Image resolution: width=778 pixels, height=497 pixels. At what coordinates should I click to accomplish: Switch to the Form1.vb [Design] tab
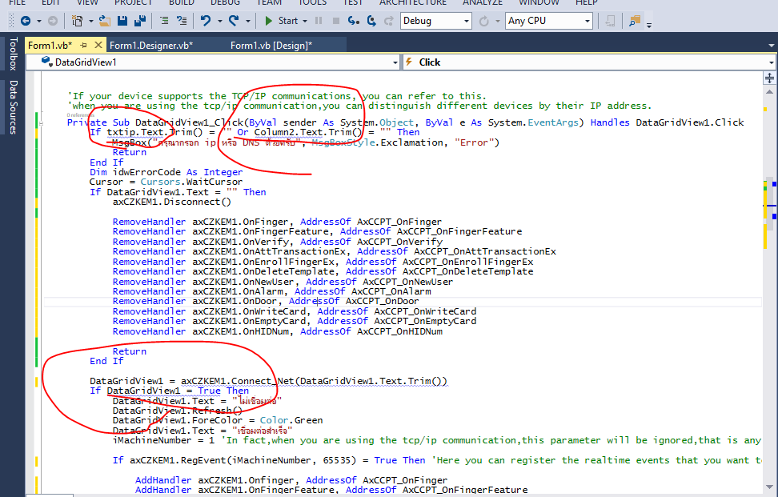click(x=271, y=46)
